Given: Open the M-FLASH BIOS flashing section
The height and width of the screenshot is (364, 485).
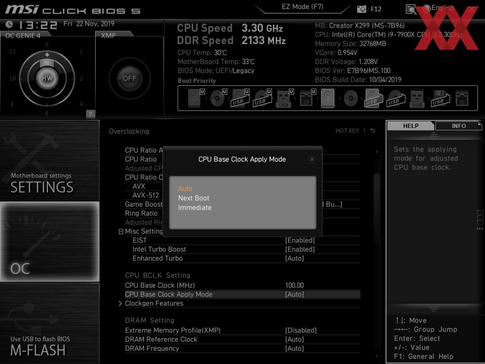Looking at the screenshot, I should pyautogui.click(x=50, y=323).
